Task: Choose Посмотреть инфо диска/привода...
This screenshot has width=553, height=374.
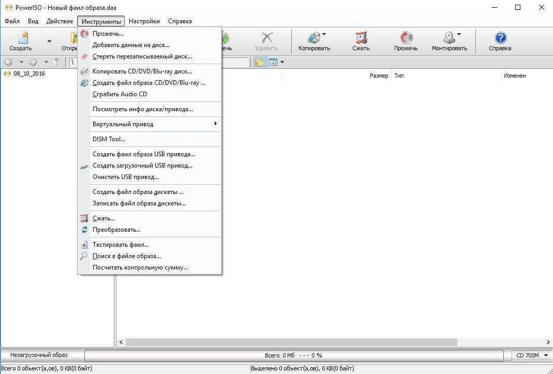Action: pyautogui.click(x=150, y=109)
